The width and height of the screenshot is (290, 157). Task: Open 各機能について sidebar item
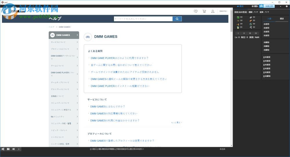coord(64,96)
